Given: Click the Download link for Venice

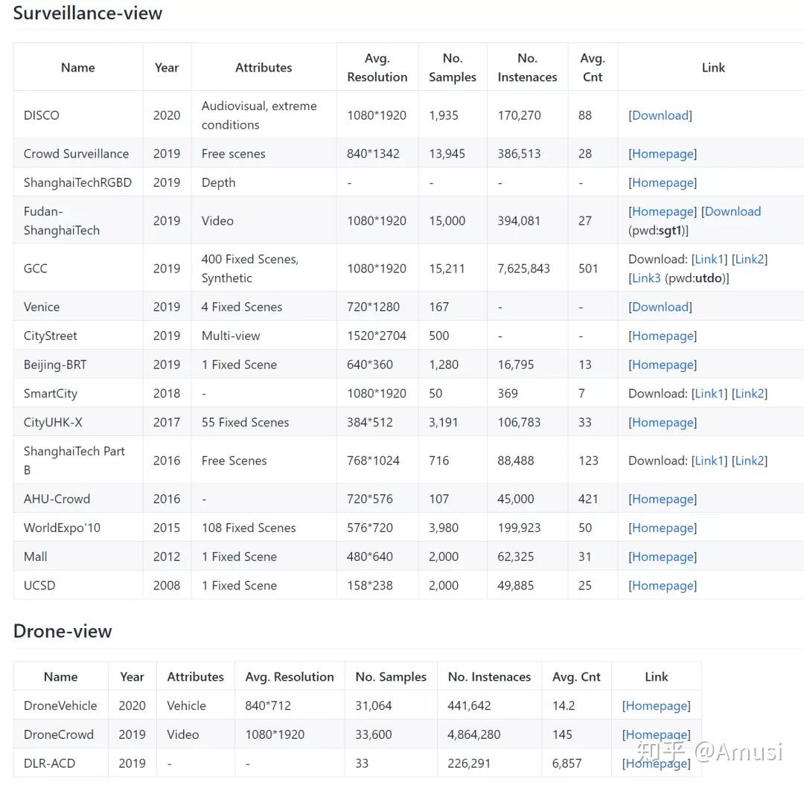Looking at the screenshot, I should point(660,306).
